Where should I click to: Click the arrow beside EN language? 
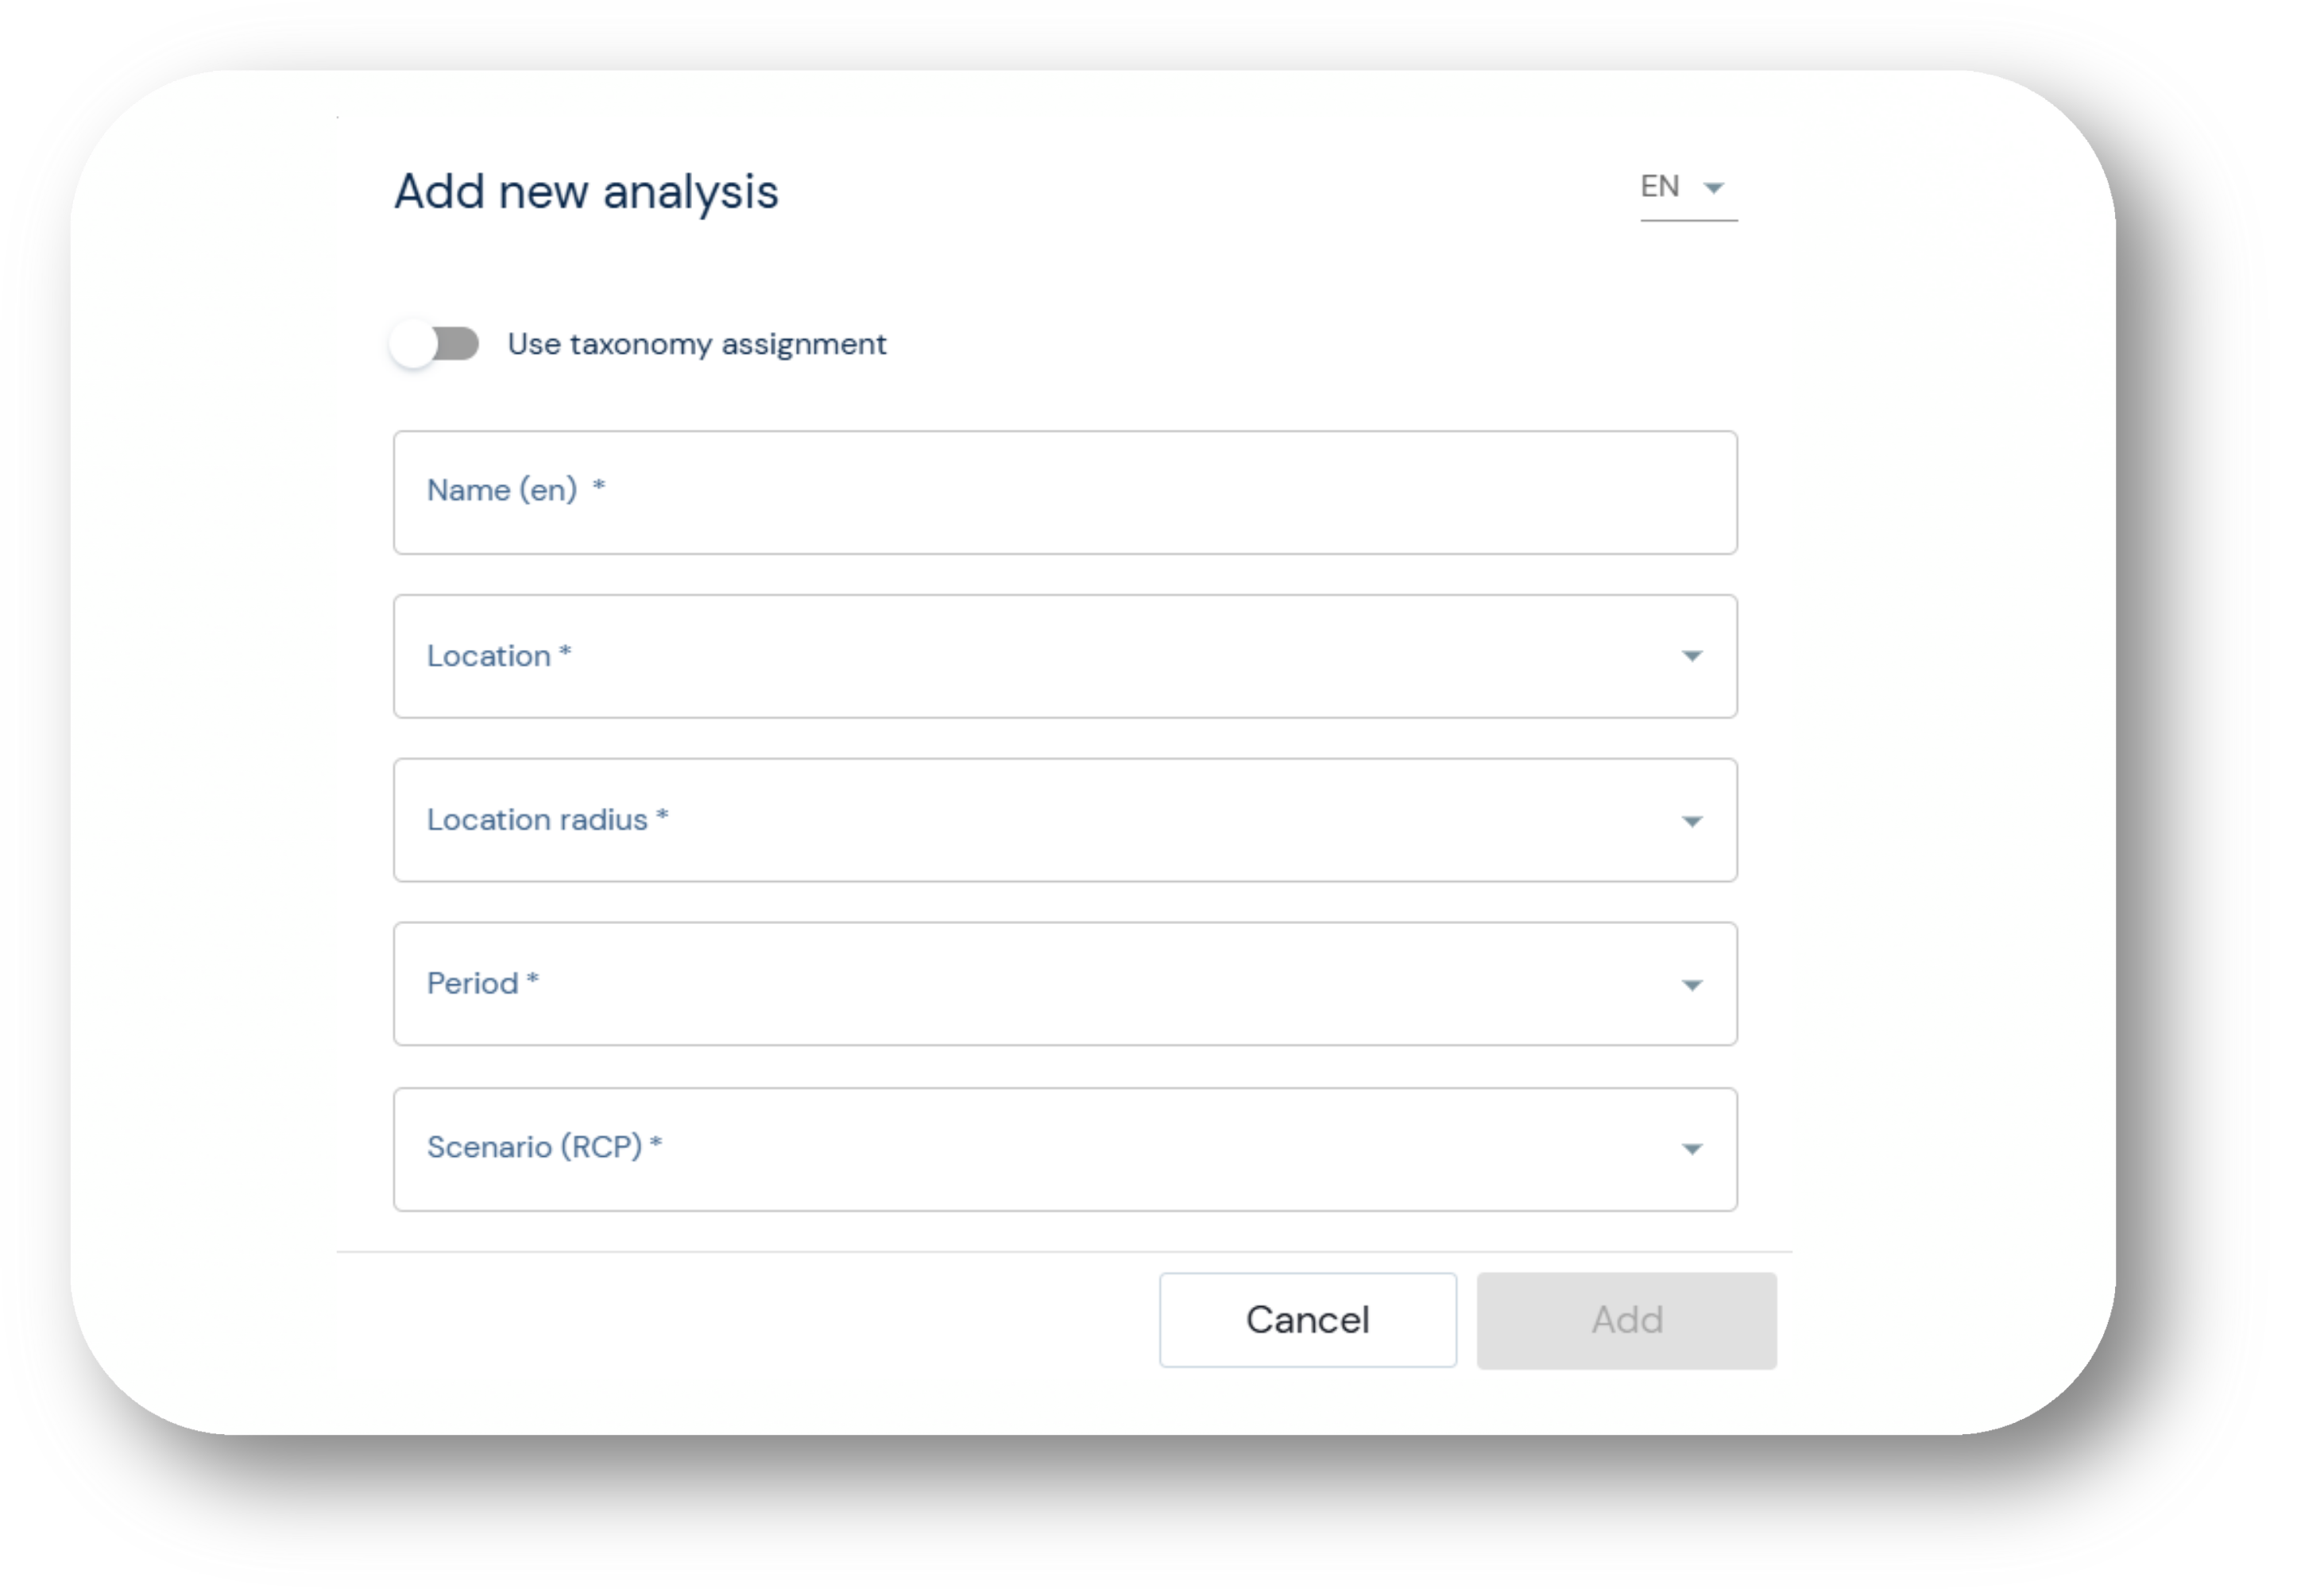pos(1713,188)
